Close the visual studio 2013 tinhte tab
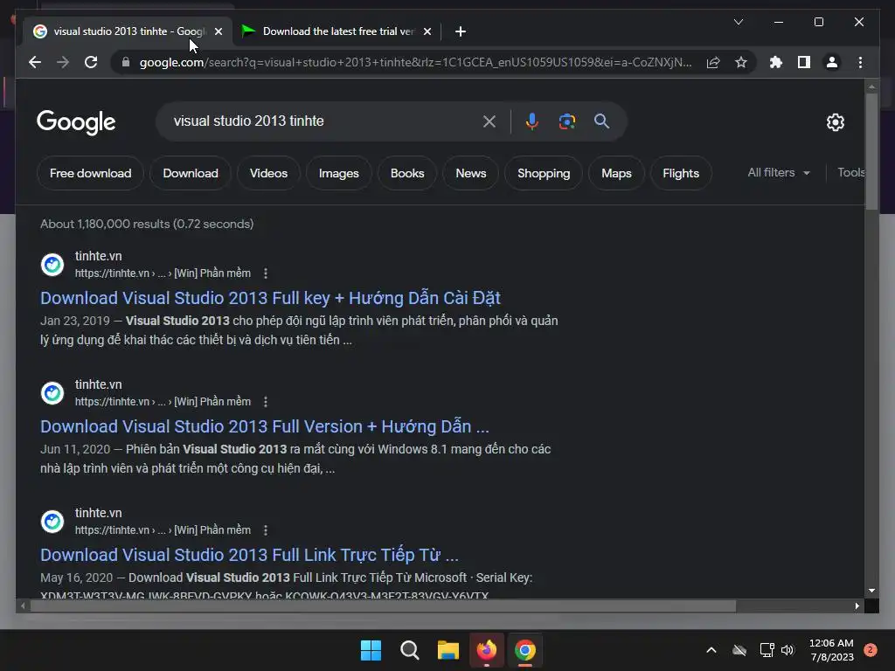The image size is (895, 671). 218,31
